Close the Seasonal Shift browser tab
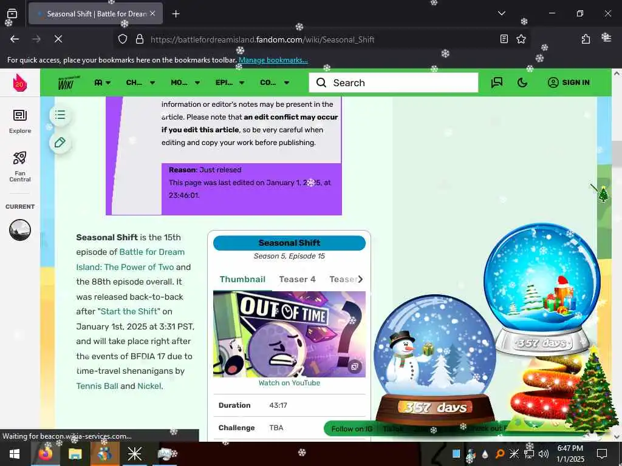The image size is (622, 466). point(152,13)
